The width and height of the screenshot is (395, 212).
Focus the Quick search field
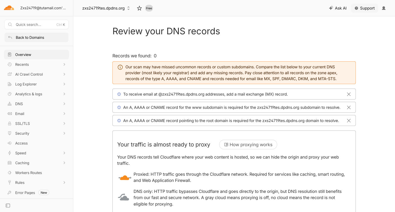point(36,24)
